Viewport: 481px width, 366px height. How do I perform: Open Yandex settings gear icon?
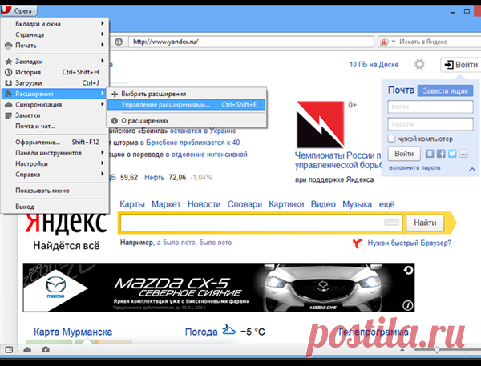[419, 64]
